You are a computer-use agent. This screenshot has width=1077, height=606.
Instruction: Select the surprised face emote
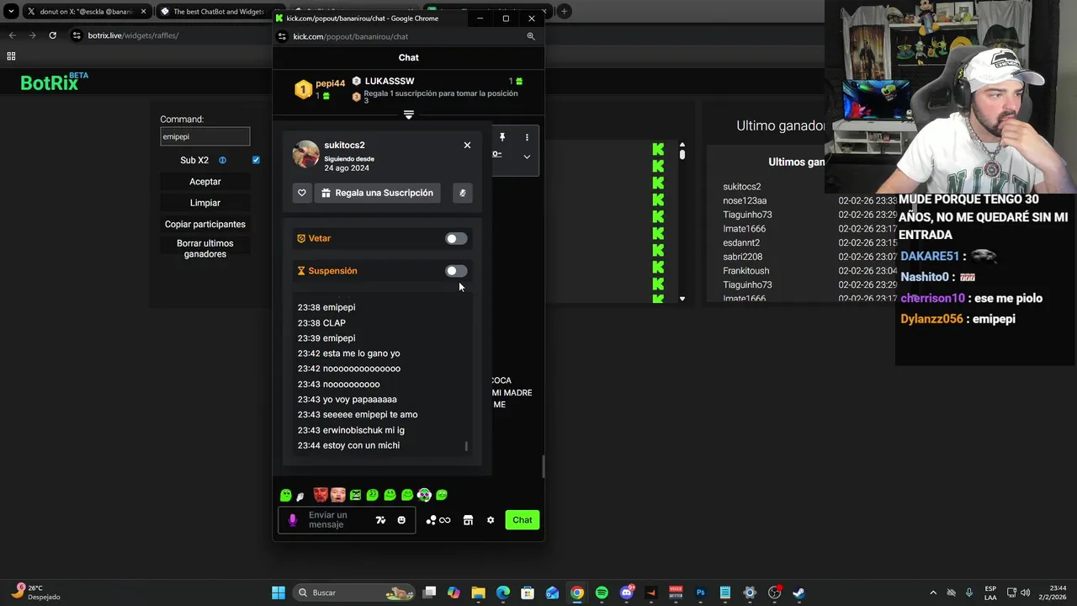338,495
